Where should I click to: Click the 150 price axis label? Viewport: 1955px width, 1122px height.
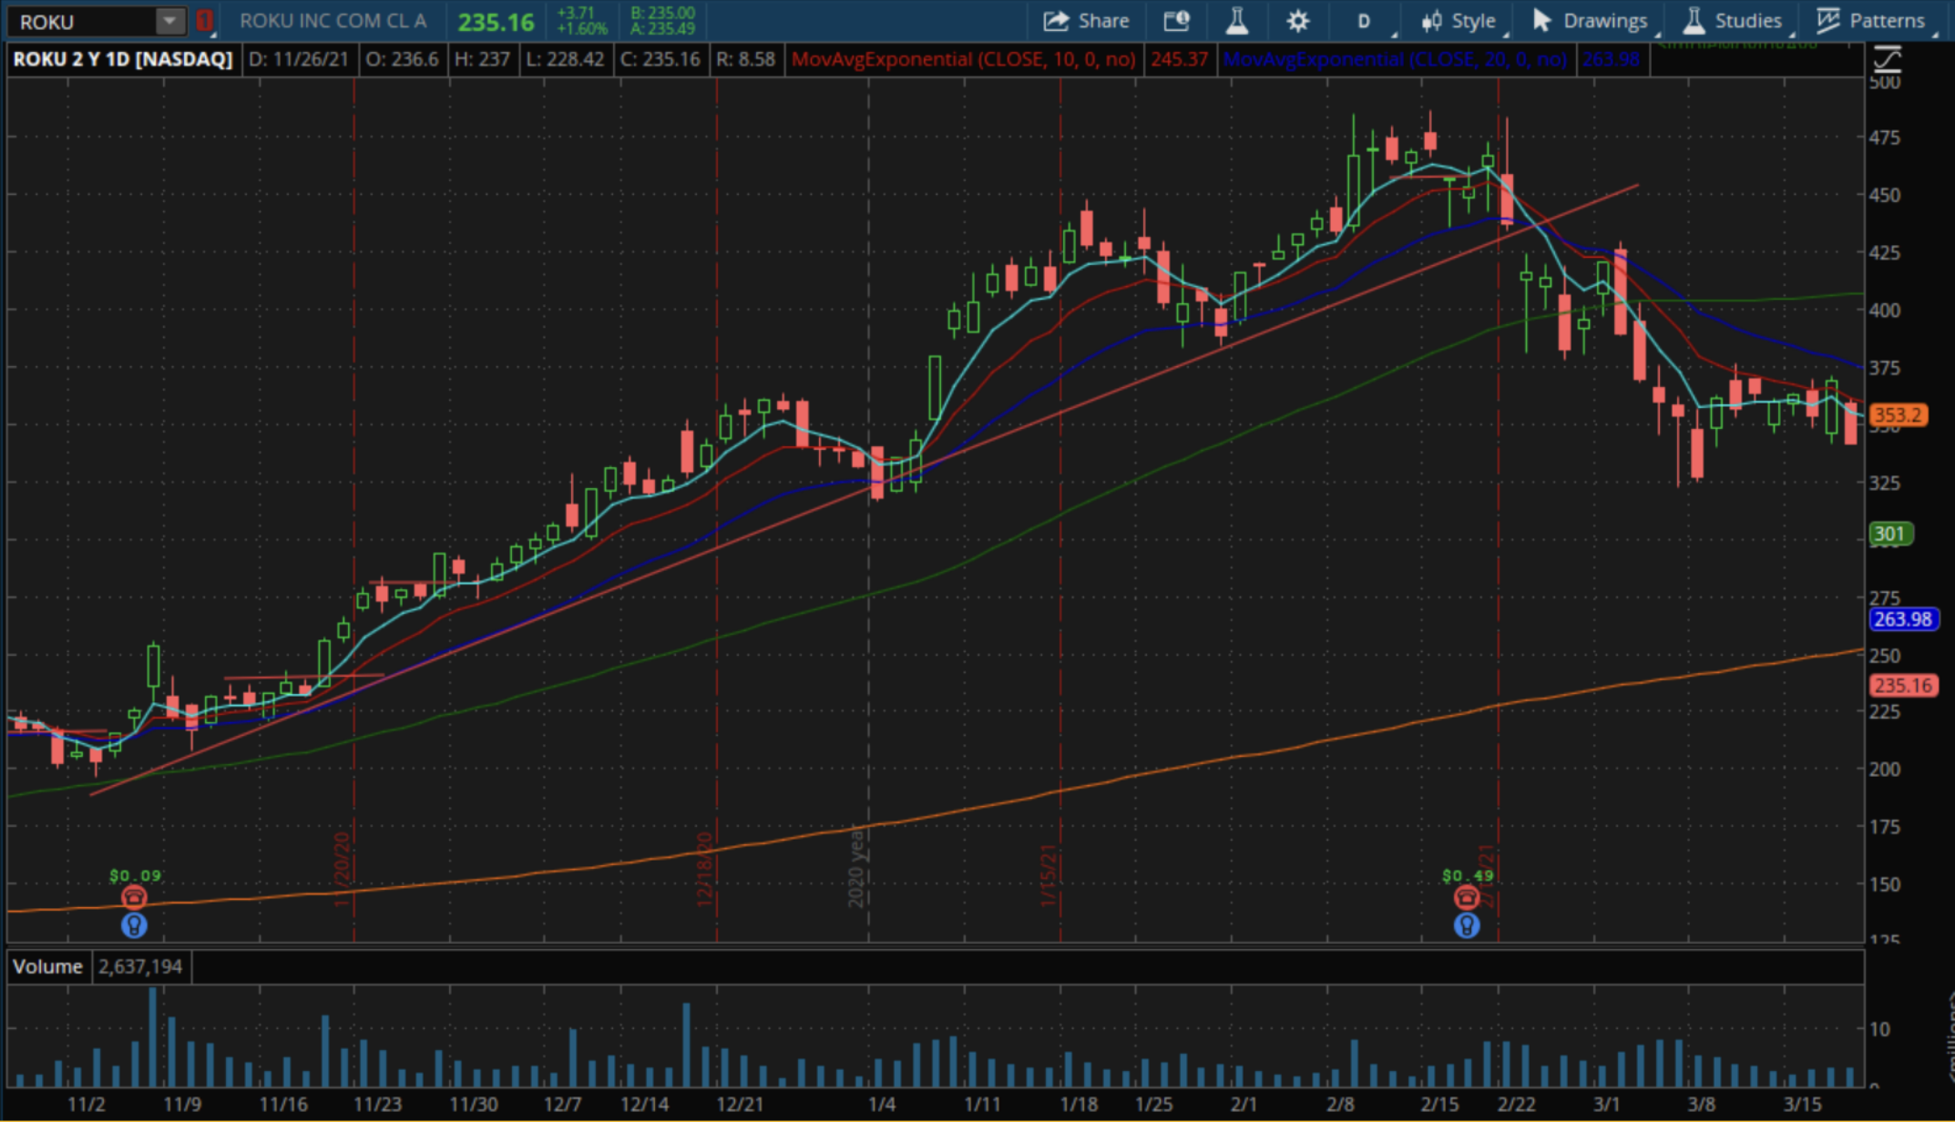pos(1885,883)
